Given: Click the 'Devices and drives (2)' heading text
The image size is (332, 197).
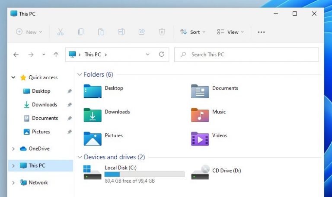Looking at the screenshot, I should 114,157.
